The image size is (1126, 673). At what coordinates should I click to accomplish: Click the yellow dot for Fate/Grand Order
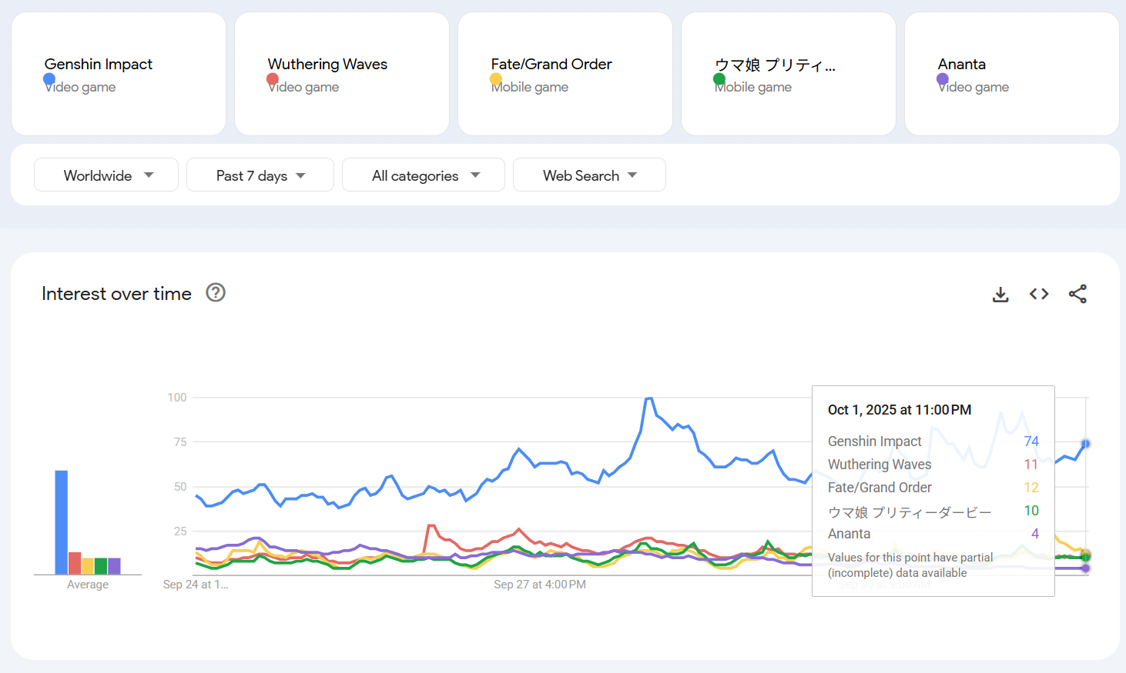point(496,78)
